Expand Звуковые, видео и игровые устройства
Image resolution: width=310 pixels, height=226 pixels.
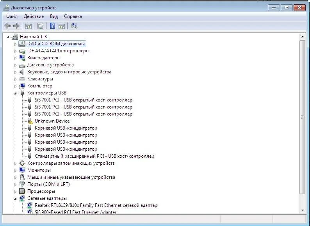tap(15, 72)
